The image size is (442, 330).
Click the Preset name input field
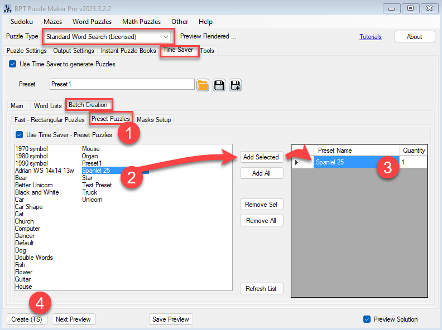[121, 84]
